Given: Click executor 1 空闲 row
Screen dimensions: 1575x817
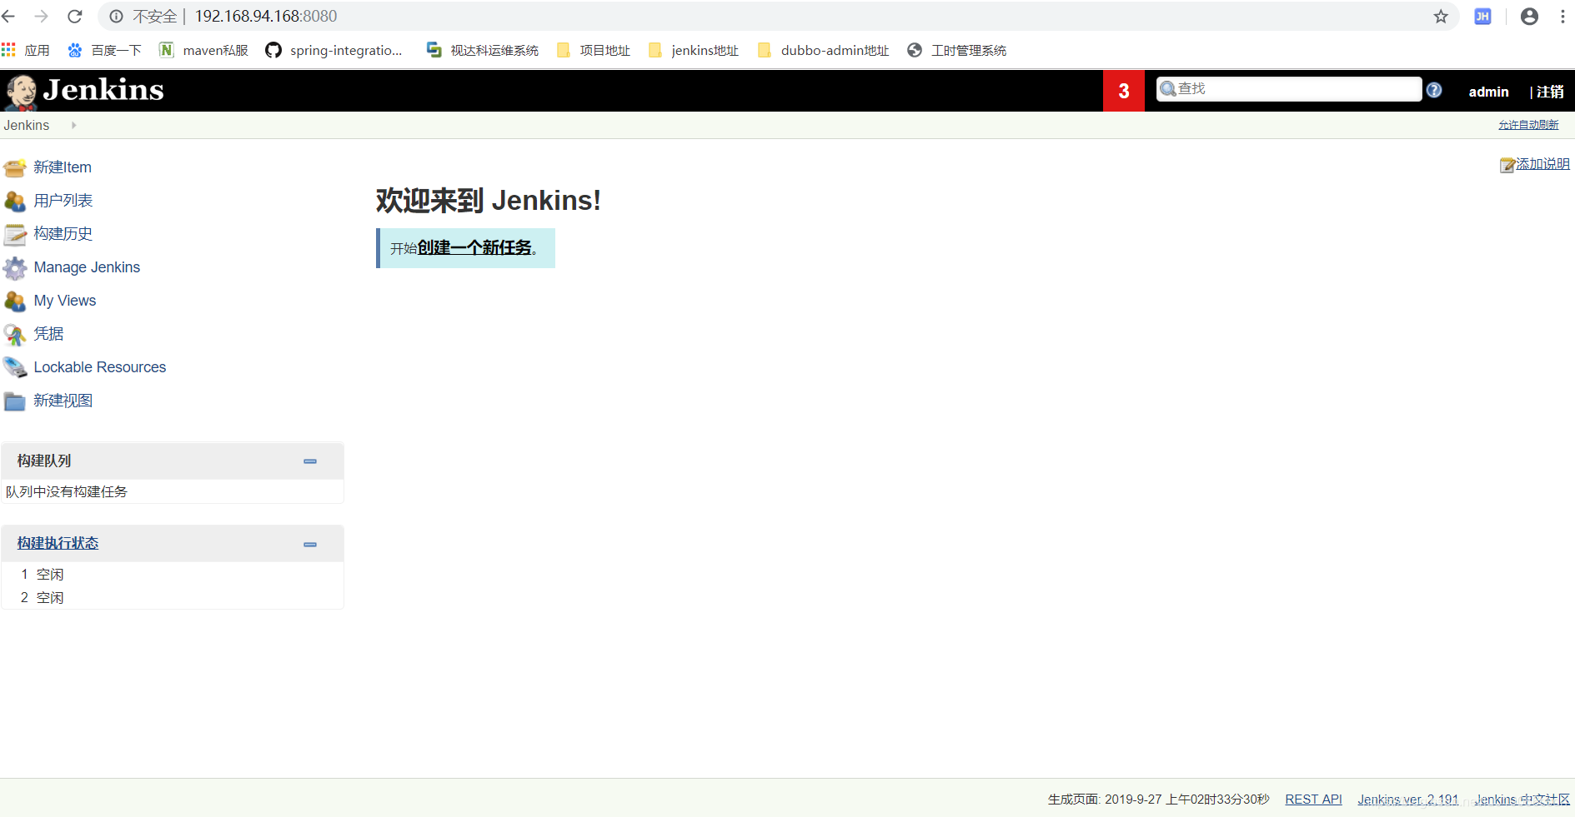Looking at the screenshot, I should [173, 574].
